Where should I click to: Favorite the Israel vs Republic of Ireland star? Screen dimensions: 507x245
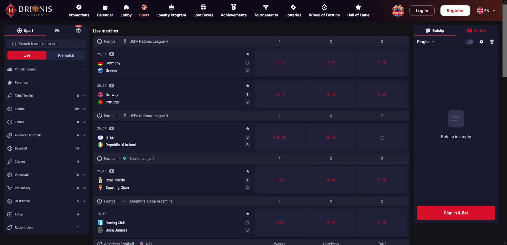point(247,129)
